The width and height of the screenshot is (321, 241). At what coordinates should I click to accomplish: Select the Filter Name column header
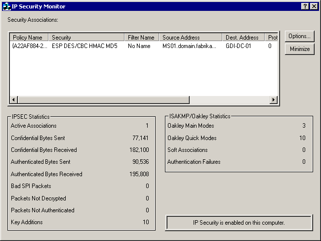[142, 38]
